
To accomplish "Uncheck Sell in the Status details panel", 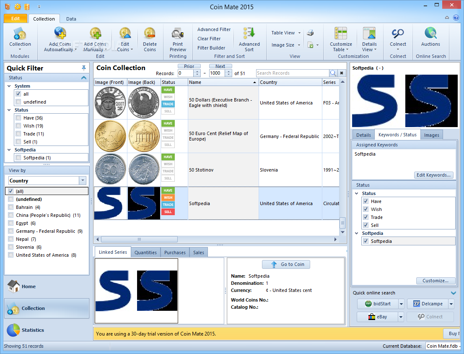I will [x=366, y=225].
